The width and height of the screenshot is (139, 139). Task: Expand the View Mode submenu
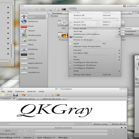[95, 28]
